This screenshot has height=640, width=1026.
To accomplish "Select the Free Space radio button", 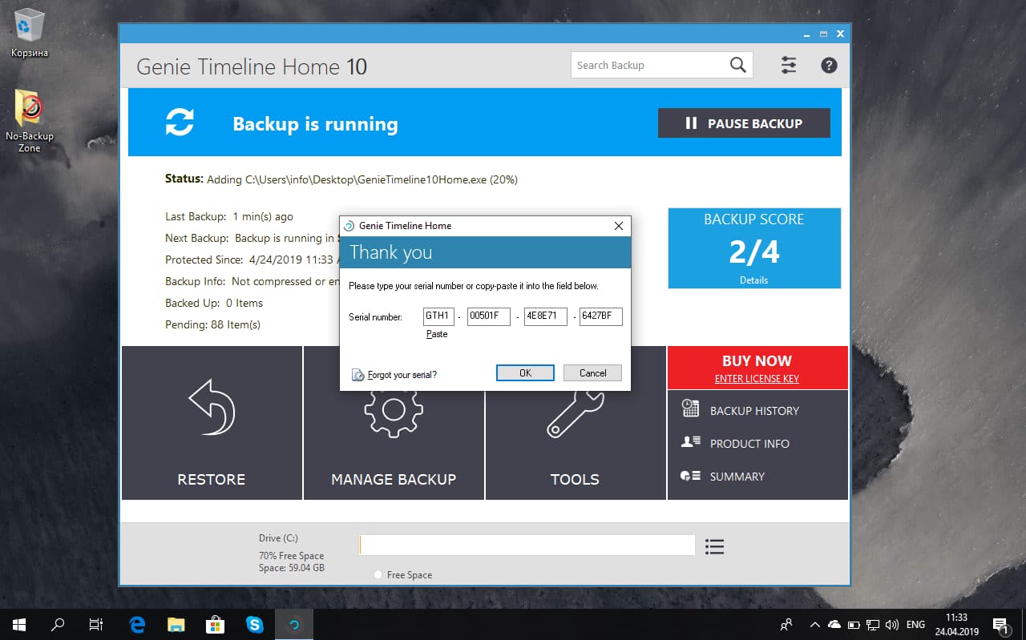I will pyautogui.click(x=377, y=574).
